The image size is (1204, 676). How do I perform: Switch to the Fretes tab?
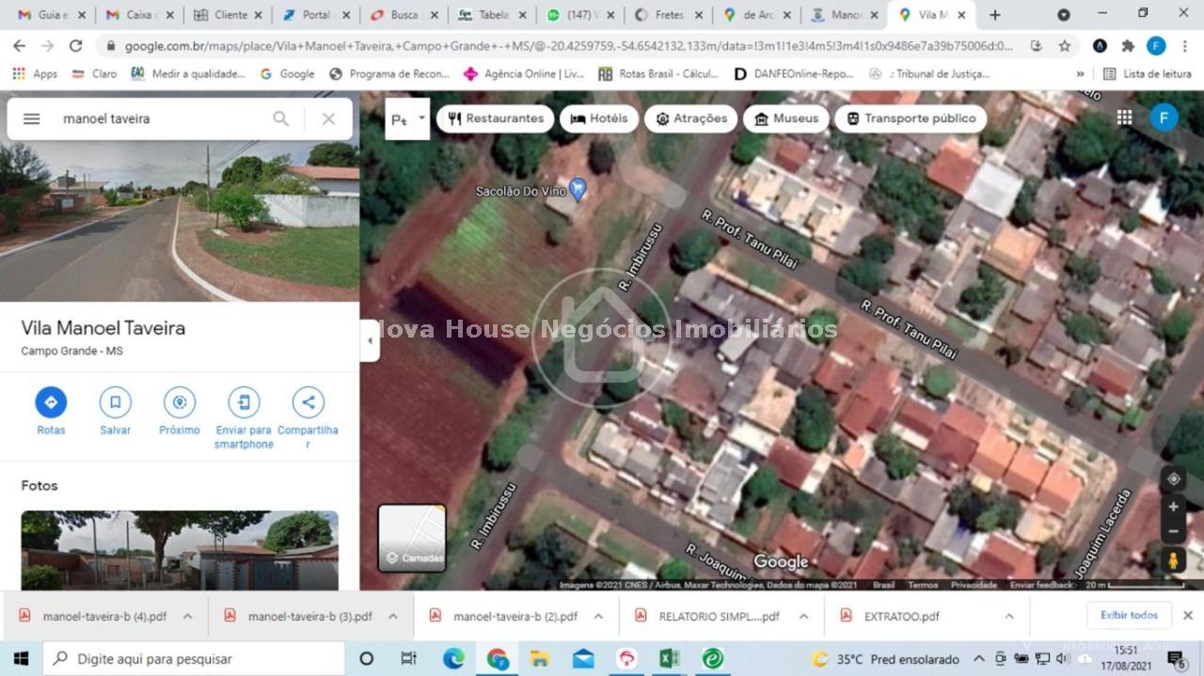[667, 15]
